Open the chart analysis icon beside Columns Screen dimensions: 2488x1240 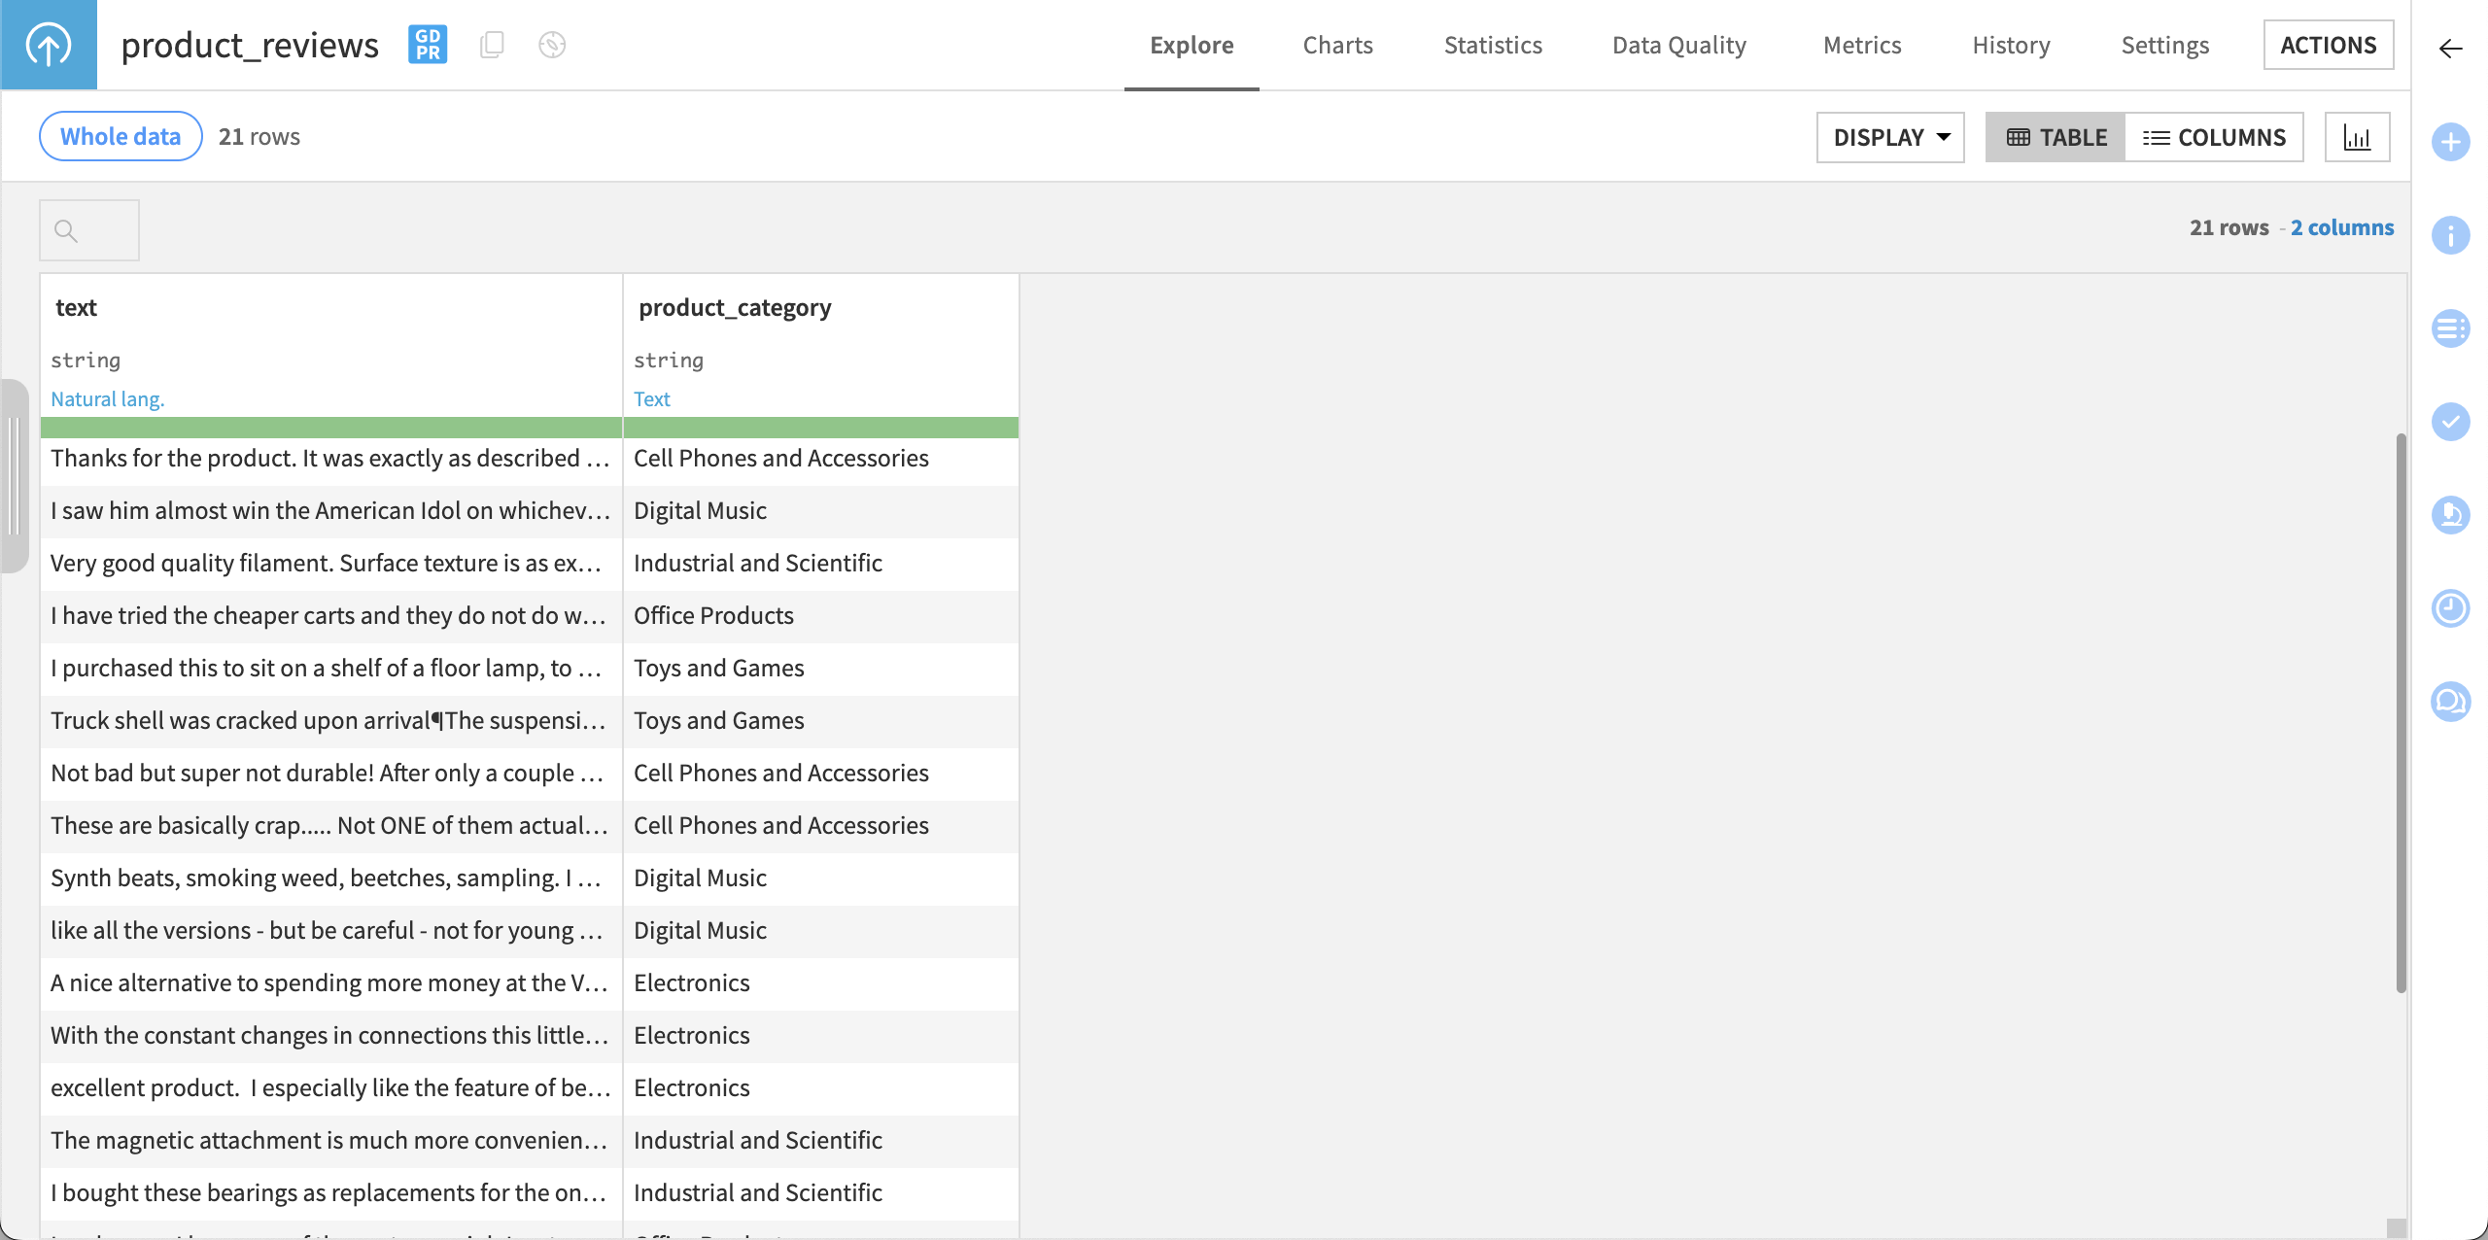click(2358, 137)
